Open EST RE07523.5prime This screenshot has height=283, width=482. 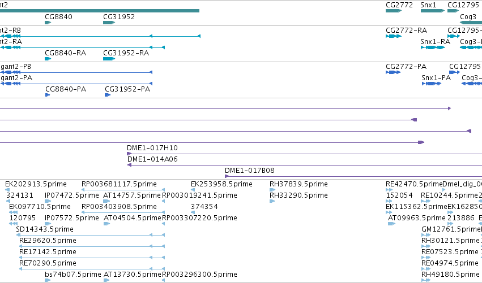pos(450,252)
